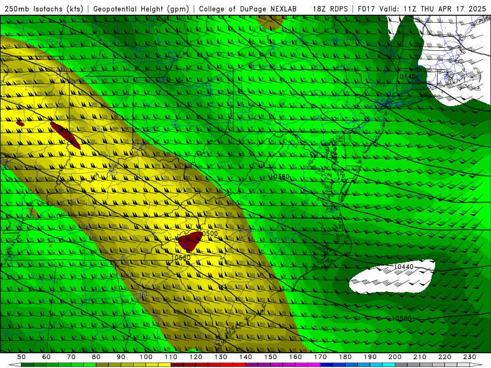
Task: Click the 120 value on the color scale
Action: coord(196,357)
